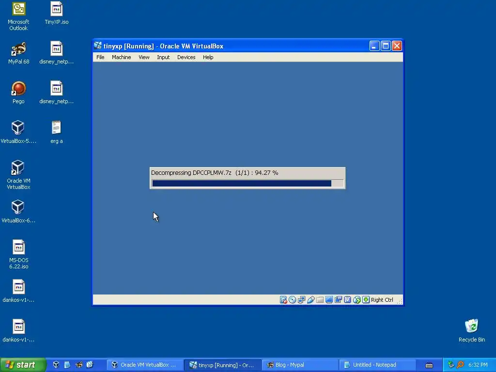Open the Devices menu

coord(186,57)
